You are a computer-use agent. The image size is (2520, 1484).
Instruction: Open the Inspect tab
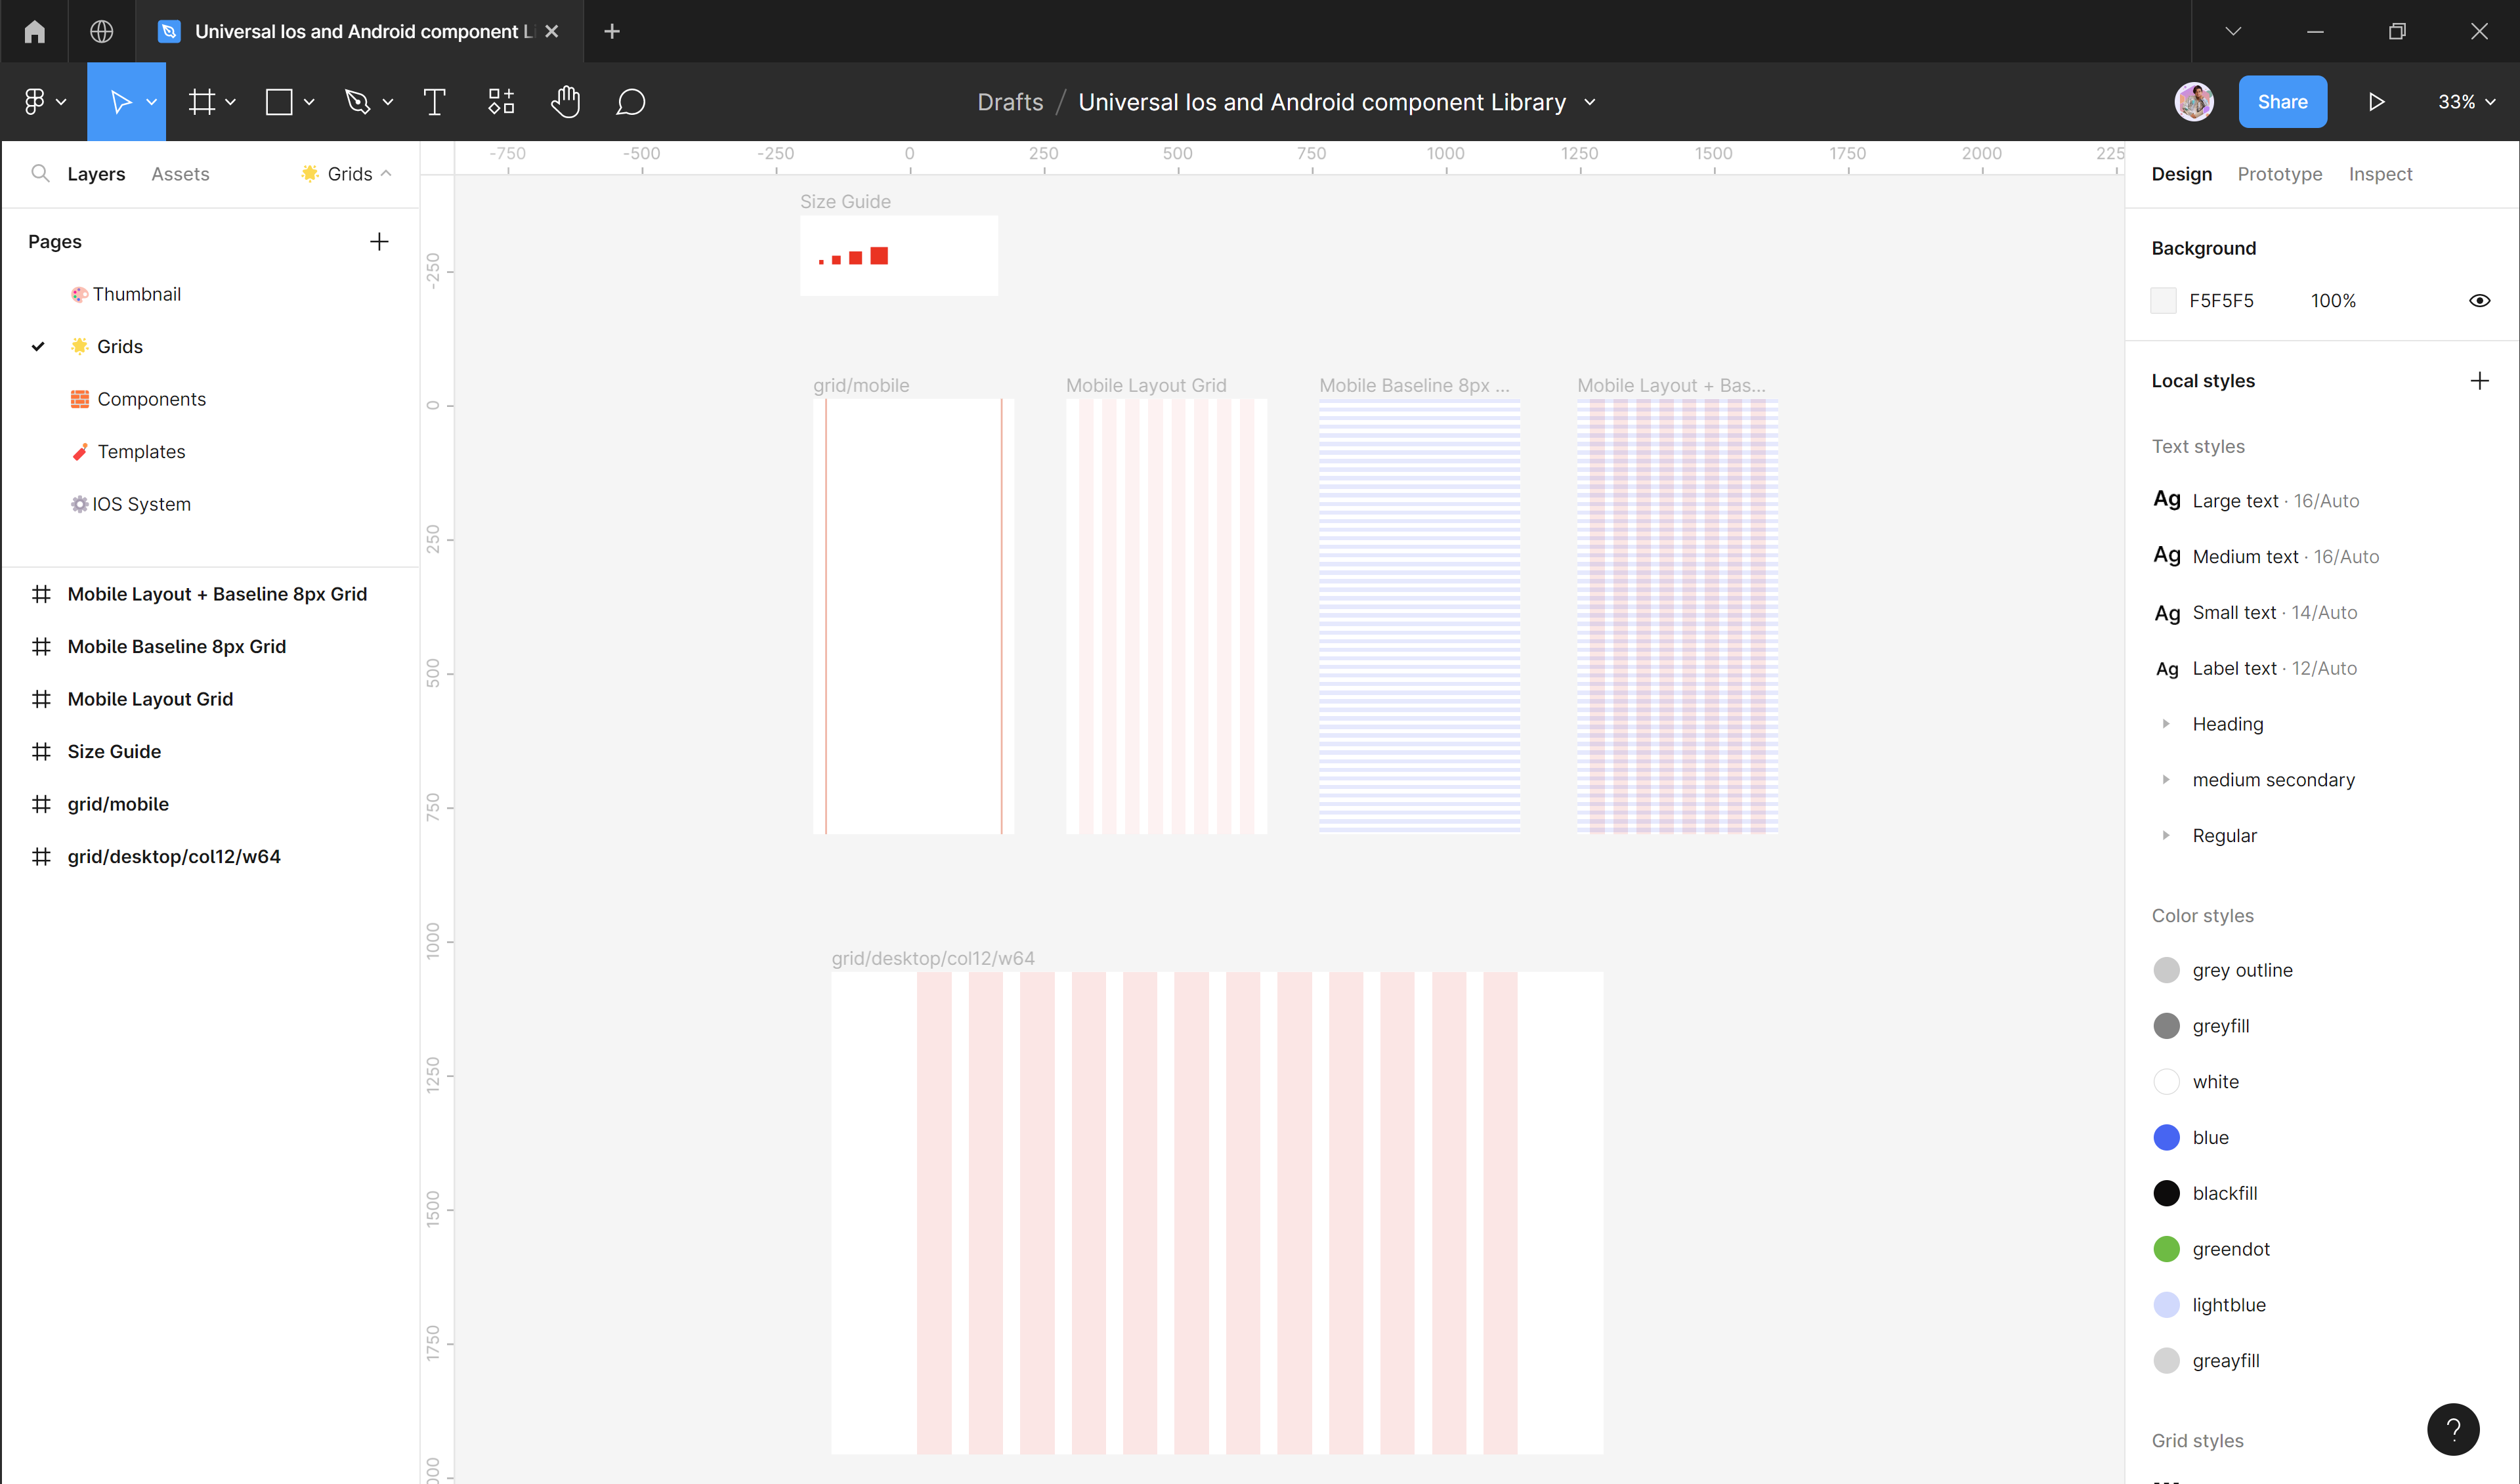click(2380, 174)
